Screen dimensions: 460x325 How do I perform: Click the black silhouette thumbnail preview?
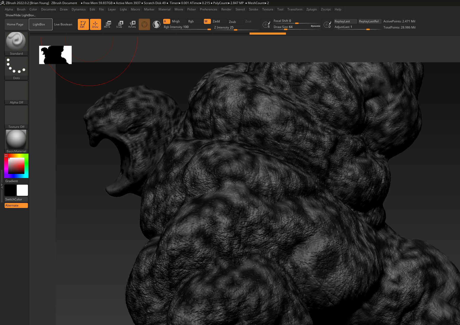click(x=55, y=55)
